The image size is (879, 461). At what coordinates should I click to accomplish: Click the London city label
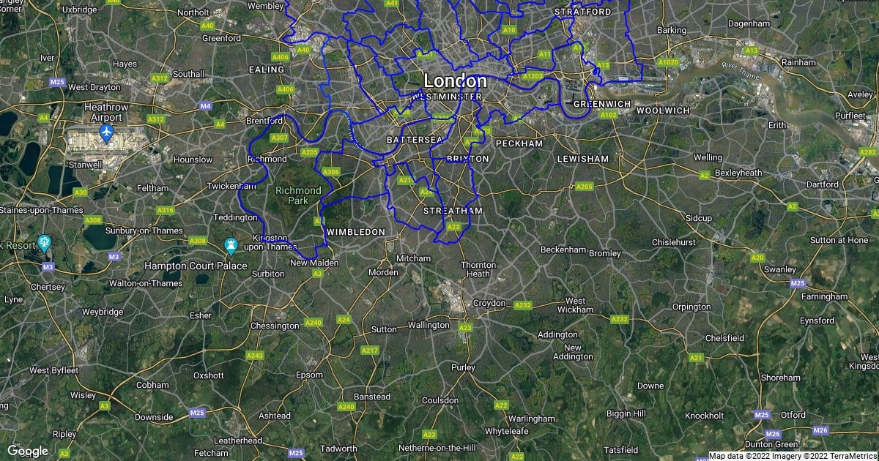pos(455,80)
